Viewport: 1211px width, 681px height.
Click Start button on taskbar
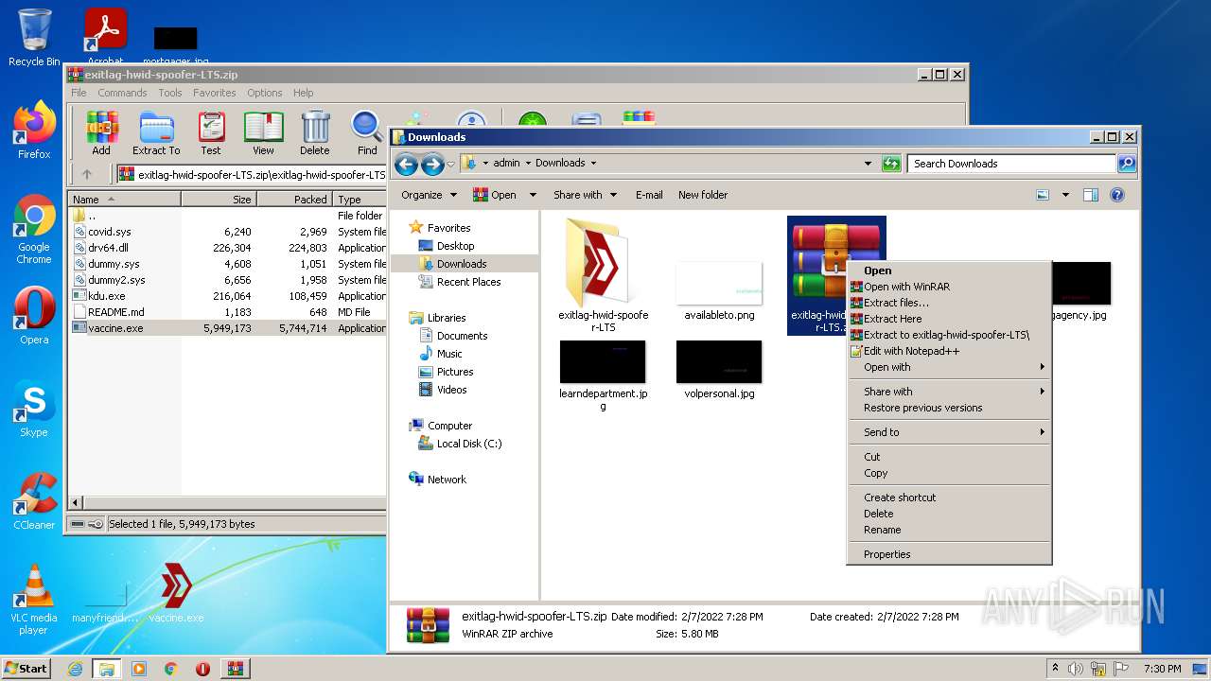coord(26,668)
